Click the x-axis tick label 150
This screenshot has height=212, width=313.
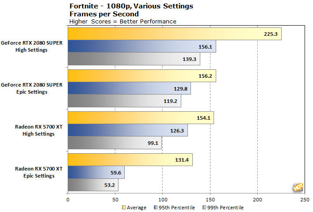(210, 200)
